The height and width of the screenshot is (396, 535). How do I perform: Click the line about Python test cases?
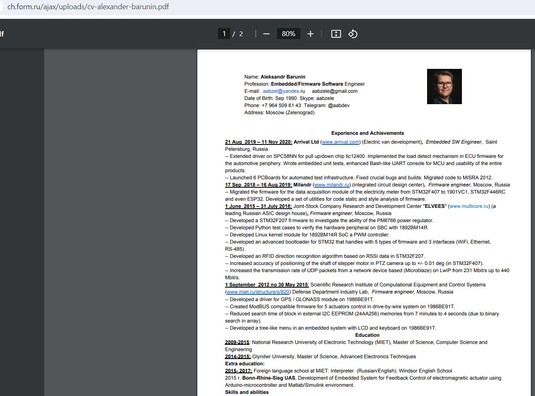coord(327,228)
